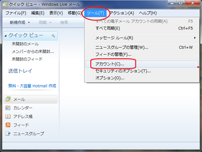This screenshot has height=152, width=202.
Task: Open the ファイル(F) menu
Action: (x=16, y=13)
